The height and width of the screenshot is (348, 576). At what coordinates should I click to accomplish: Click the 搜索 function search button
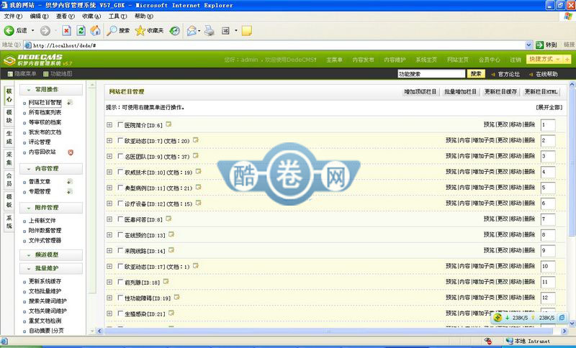pos(476,74)
